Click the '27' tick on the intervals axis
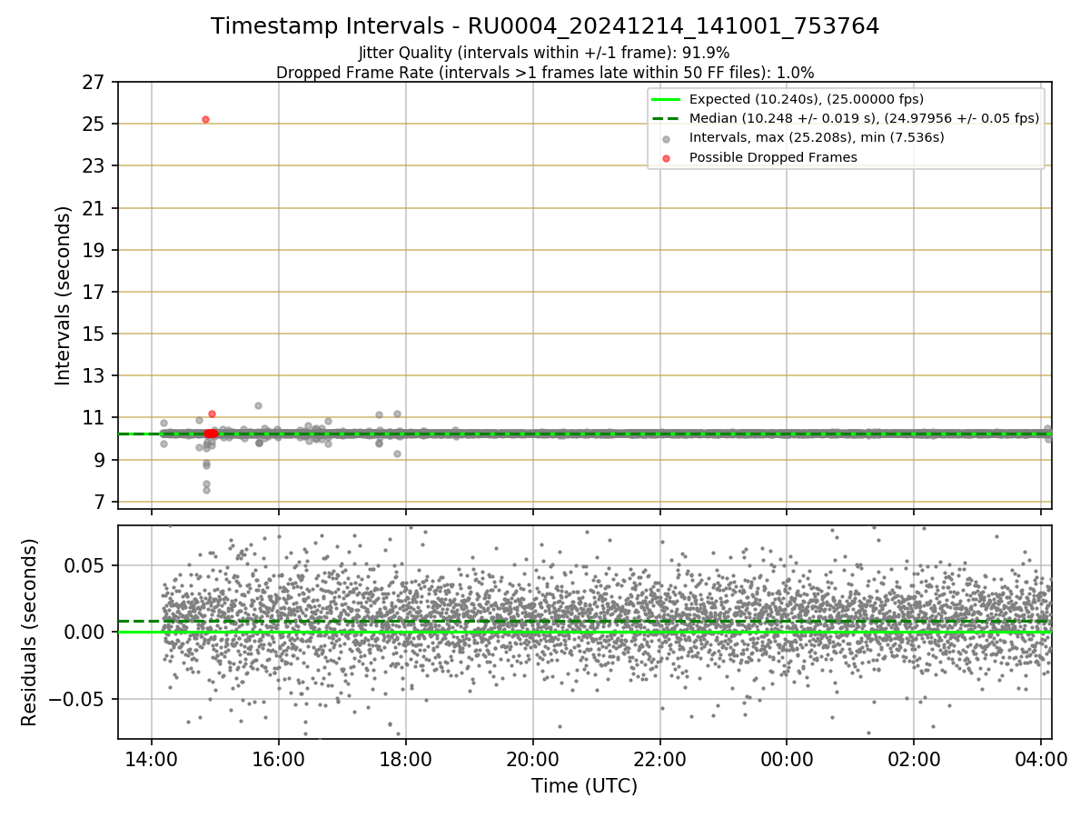Image resolution: width=1090 pixels, height=818 pixels. [95, 83]
